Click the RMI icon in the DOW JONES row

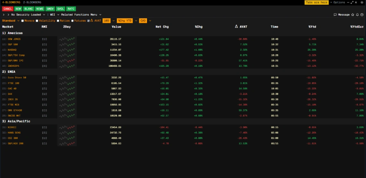tap(44, 39)
